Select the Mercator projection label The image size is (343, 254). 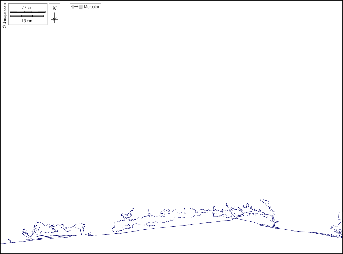(x=91, y=7)
